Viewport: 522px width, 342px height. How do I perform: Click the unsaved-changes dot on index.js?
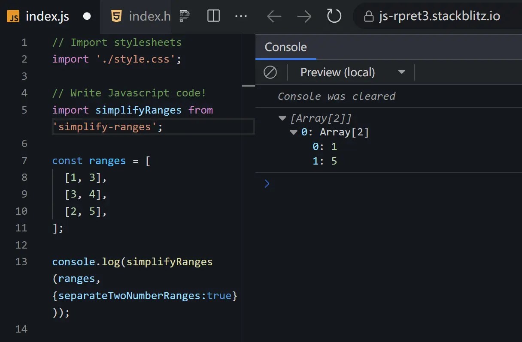point(87,16)
